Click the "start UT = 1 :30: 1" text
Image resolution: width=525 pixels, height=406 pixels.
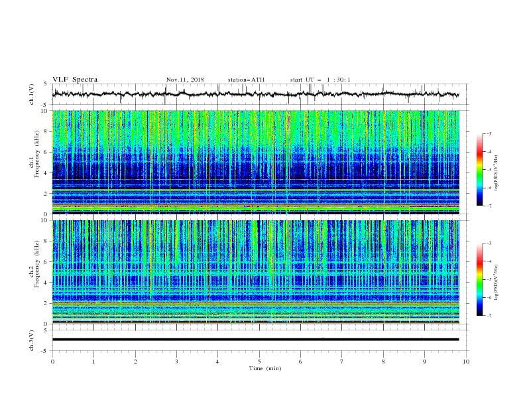pos(320,80)
